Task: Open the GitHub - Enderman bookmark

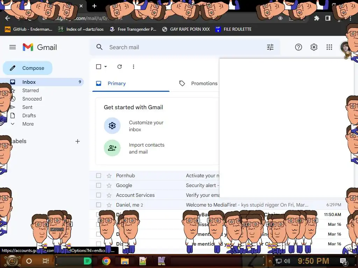Action: (x=29, y=29)
